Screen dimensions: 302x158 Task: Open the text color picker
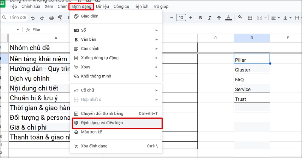pos(228,18)
